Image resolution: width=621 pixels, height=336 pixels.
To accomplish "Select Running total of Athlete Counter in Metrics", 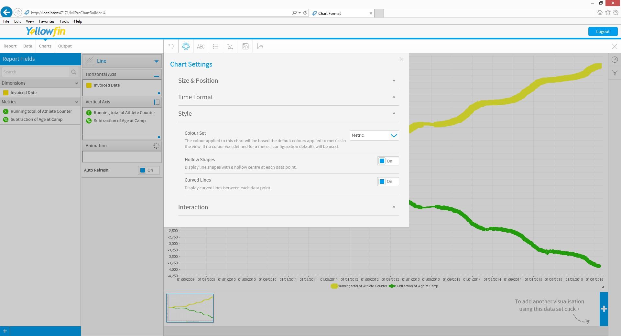I will pos(41,111).
